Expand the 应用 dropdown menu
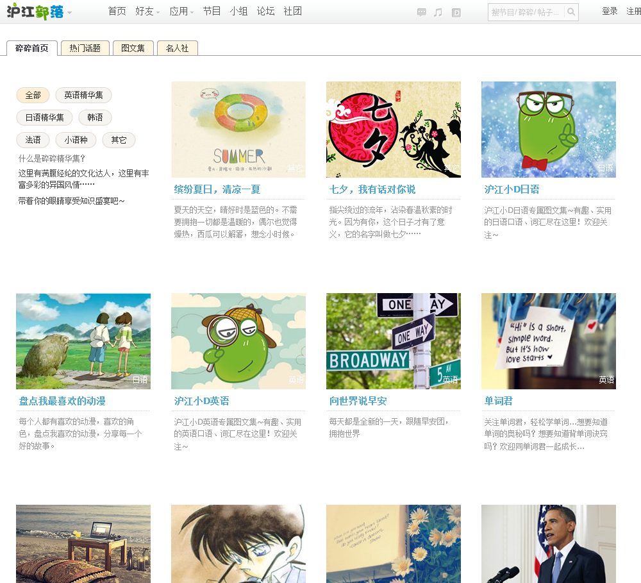This screenshot has width=641, height=583. pos(181,11)
